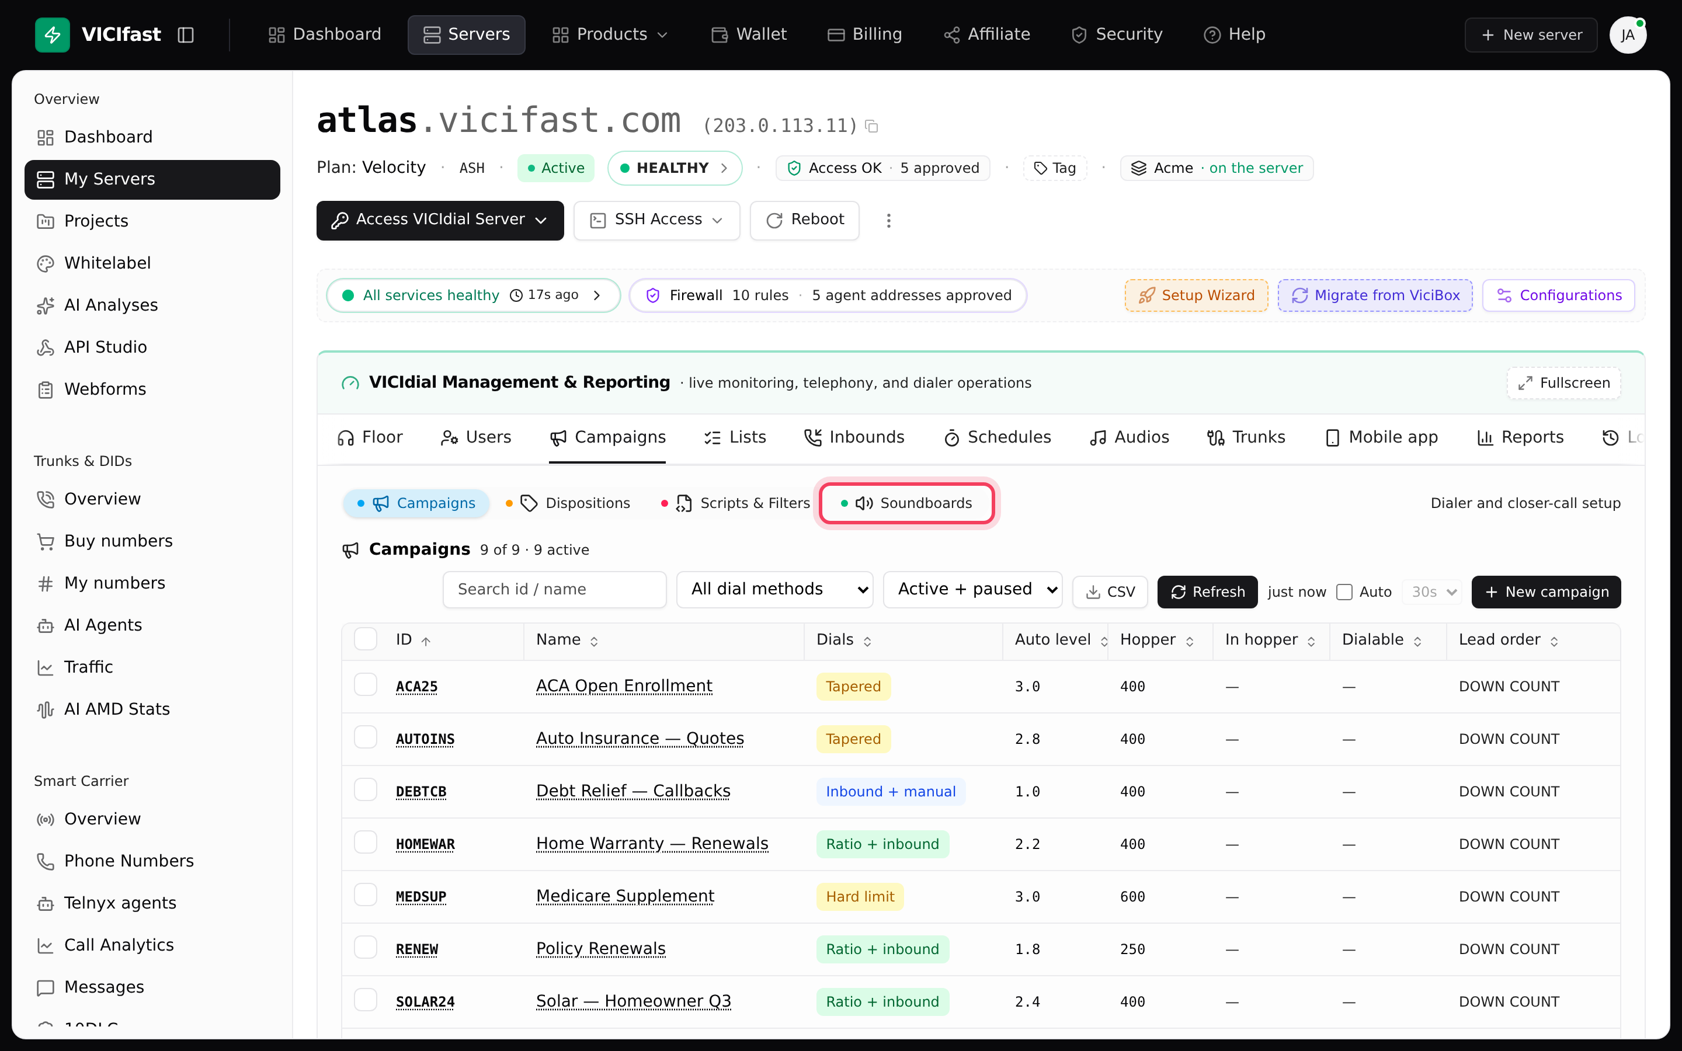The width and height of the screenshot is (1682, 1051).
Task: Open AI Analyses in the sidebar
Action: pyautogui.click(x=152, y=305)
